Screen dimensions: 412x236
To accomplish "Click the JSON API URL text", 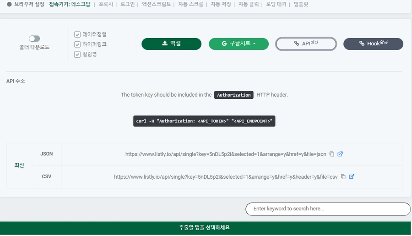I will pyautogui.click(x=226, y=154).
